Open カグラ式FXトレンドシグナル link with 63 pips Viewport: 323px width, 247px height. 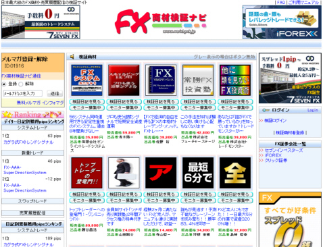(28, 142)
